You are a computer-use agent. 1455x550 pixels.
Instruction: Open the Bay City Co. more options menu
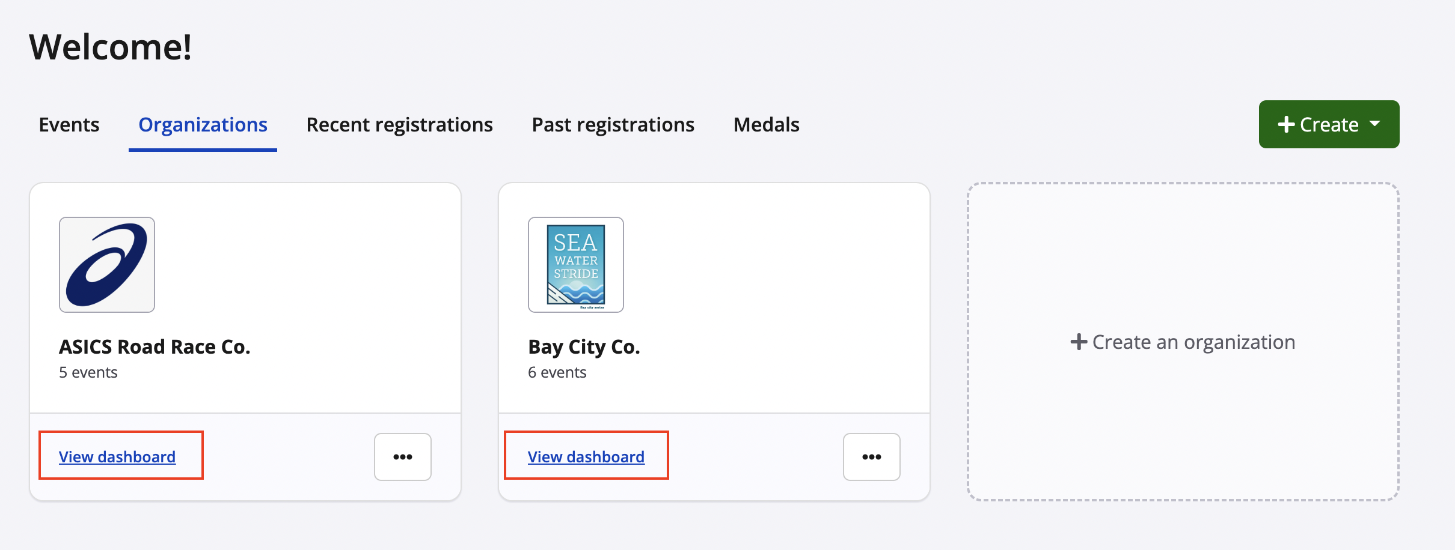[x=871, y=457]
